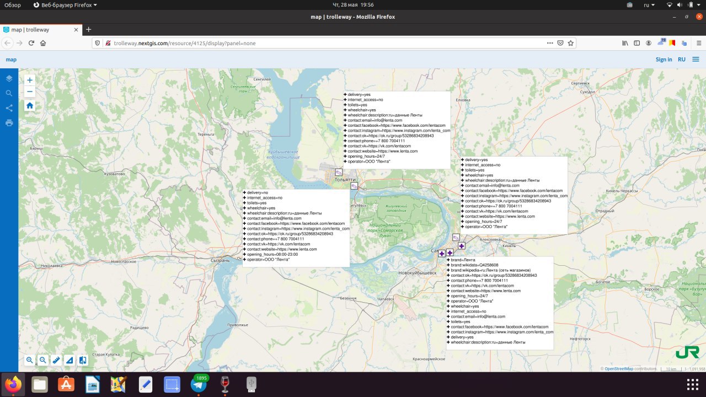The height and width of the screenshot is (397, 706).
Task: Open the screenshot tool from the dock
Action: click(172, 384)
